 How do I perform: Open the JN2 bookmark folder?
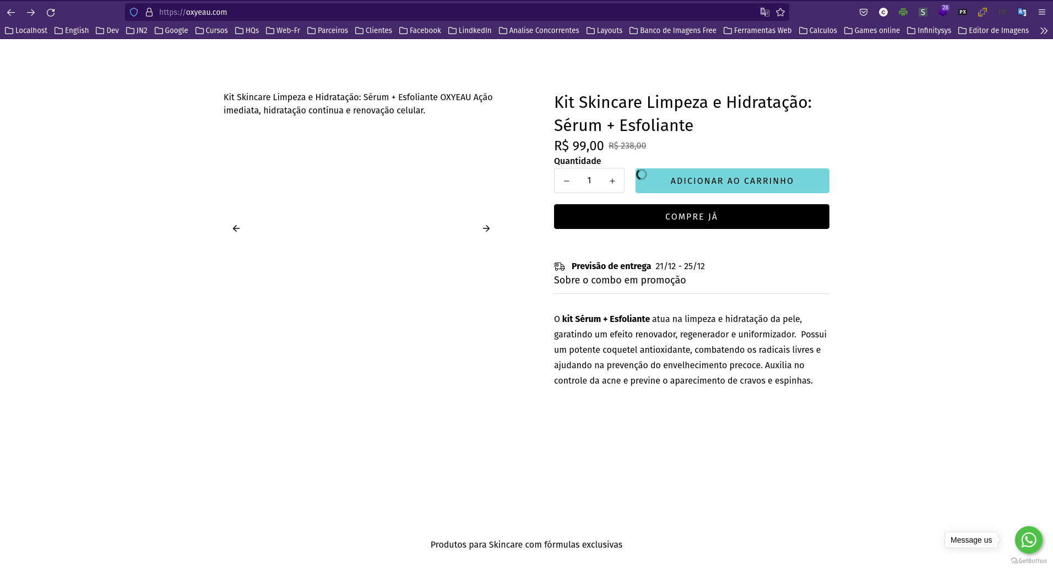pos(137,31)
